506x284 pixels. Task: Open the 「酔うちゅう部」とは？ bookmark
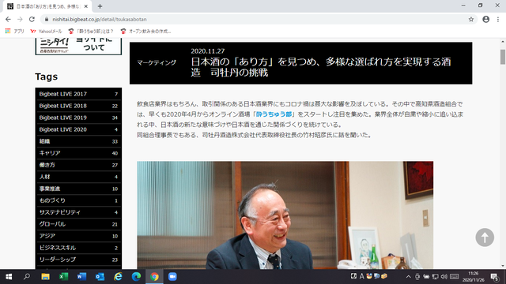[x=91, y=32]
